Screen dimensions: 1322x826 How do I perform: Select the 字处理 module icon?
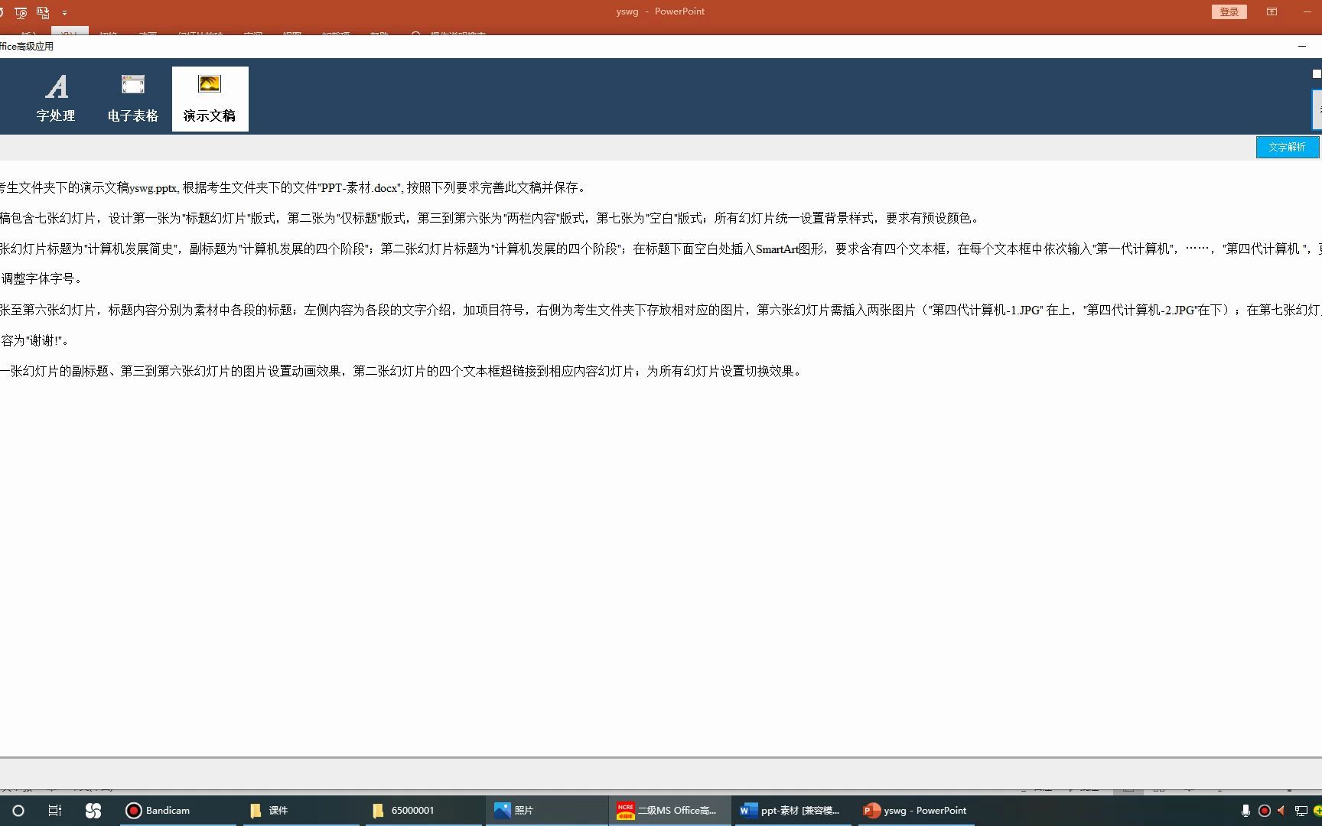57,96
